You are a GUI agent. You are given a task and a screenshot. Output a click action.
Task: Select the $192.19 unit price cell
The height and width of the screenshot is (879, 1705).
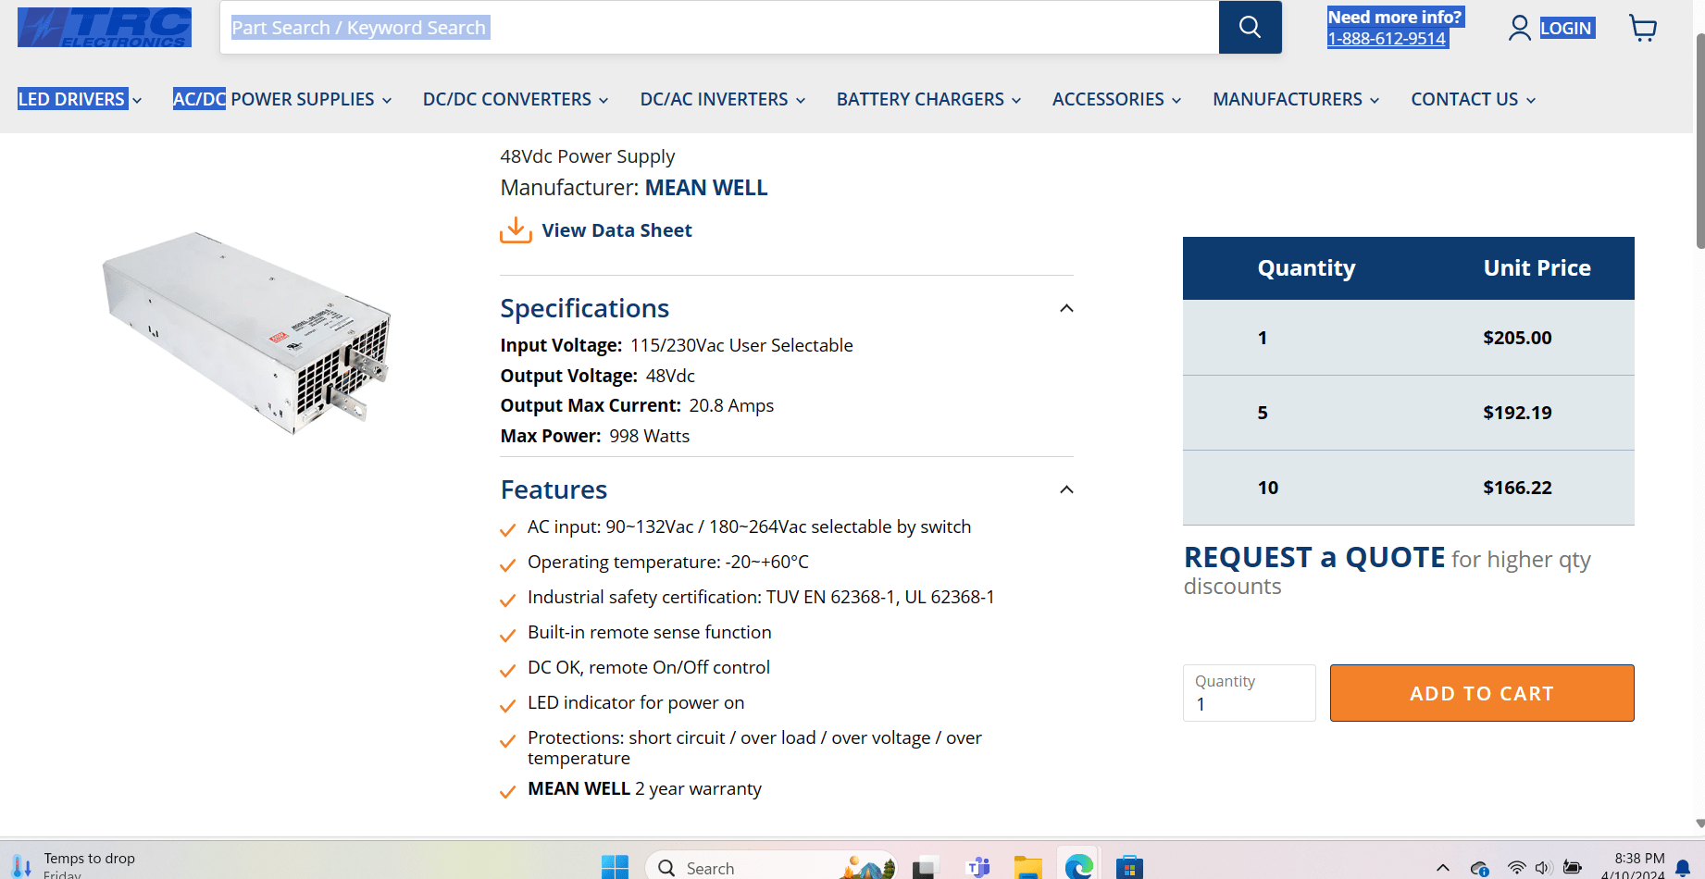coord(1517,413)
